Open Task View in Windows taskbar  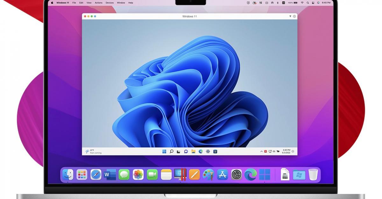click(x=179, y=151)
